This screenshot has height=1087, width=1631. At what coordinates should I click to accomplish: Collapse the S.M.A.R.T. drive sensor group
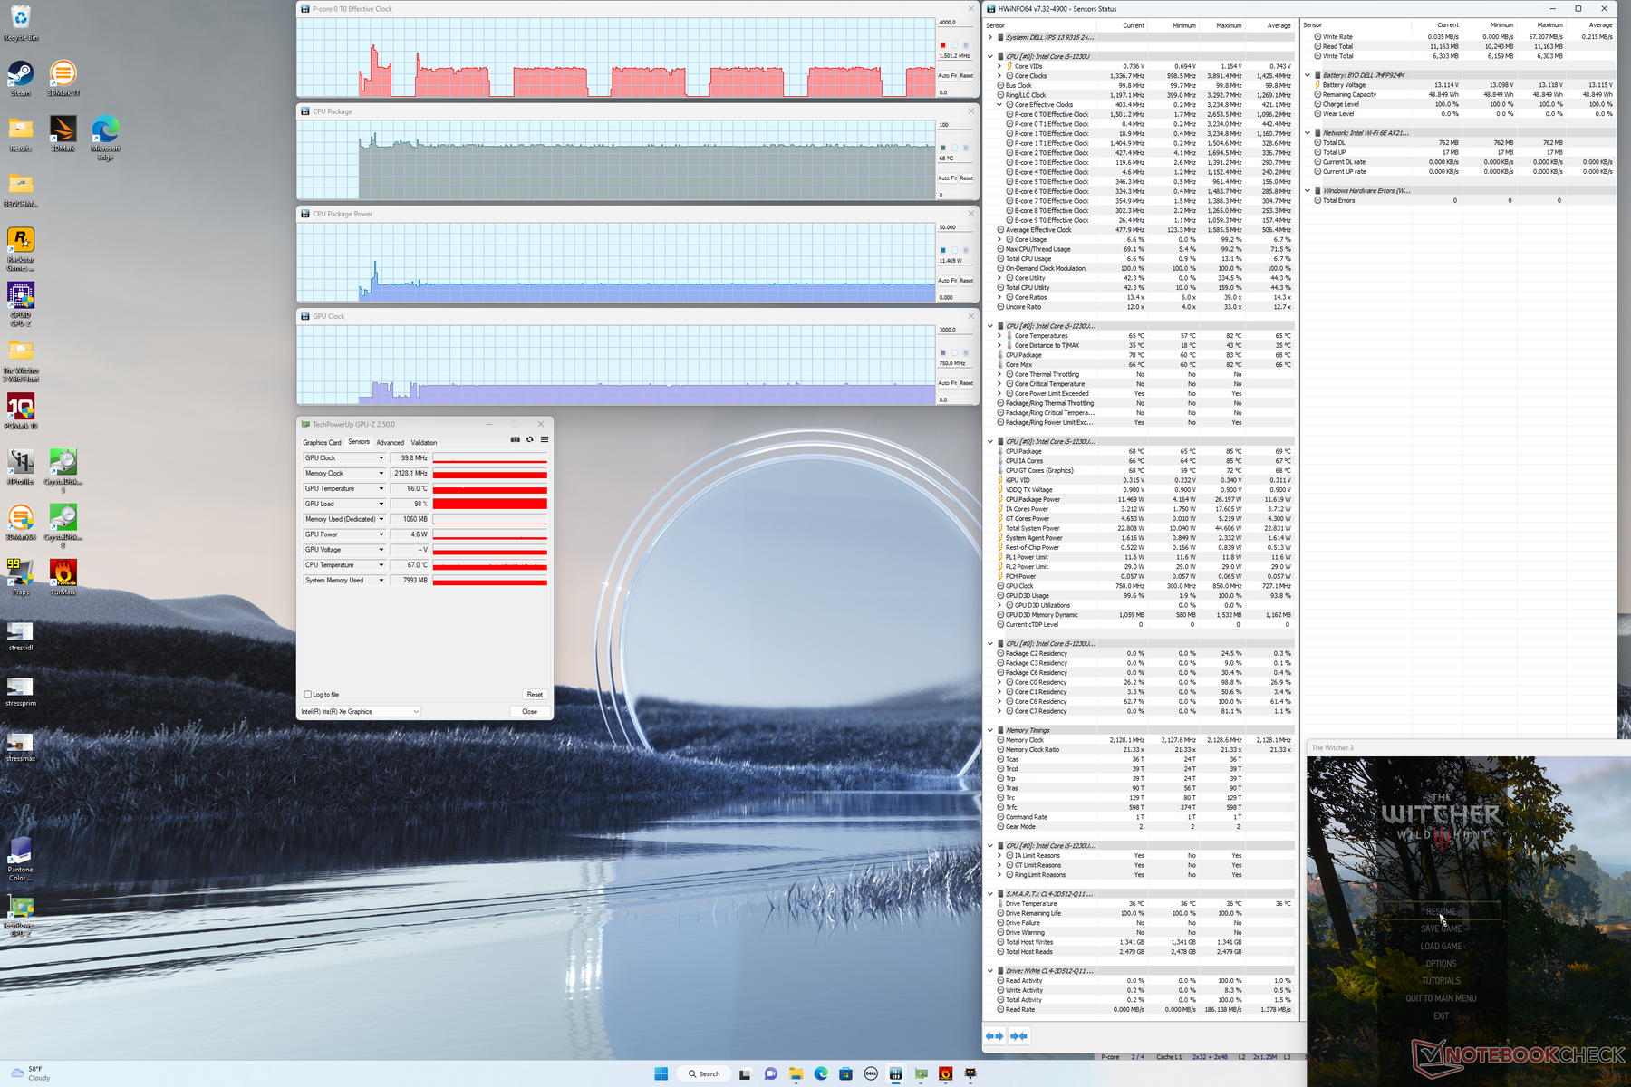click(989, 894)
